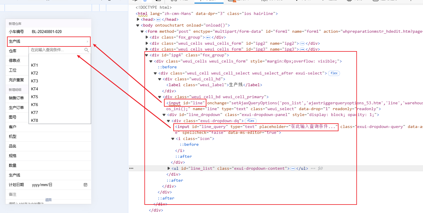
Task: Pick the KT8 option in the list
Action: pos(34,120)
